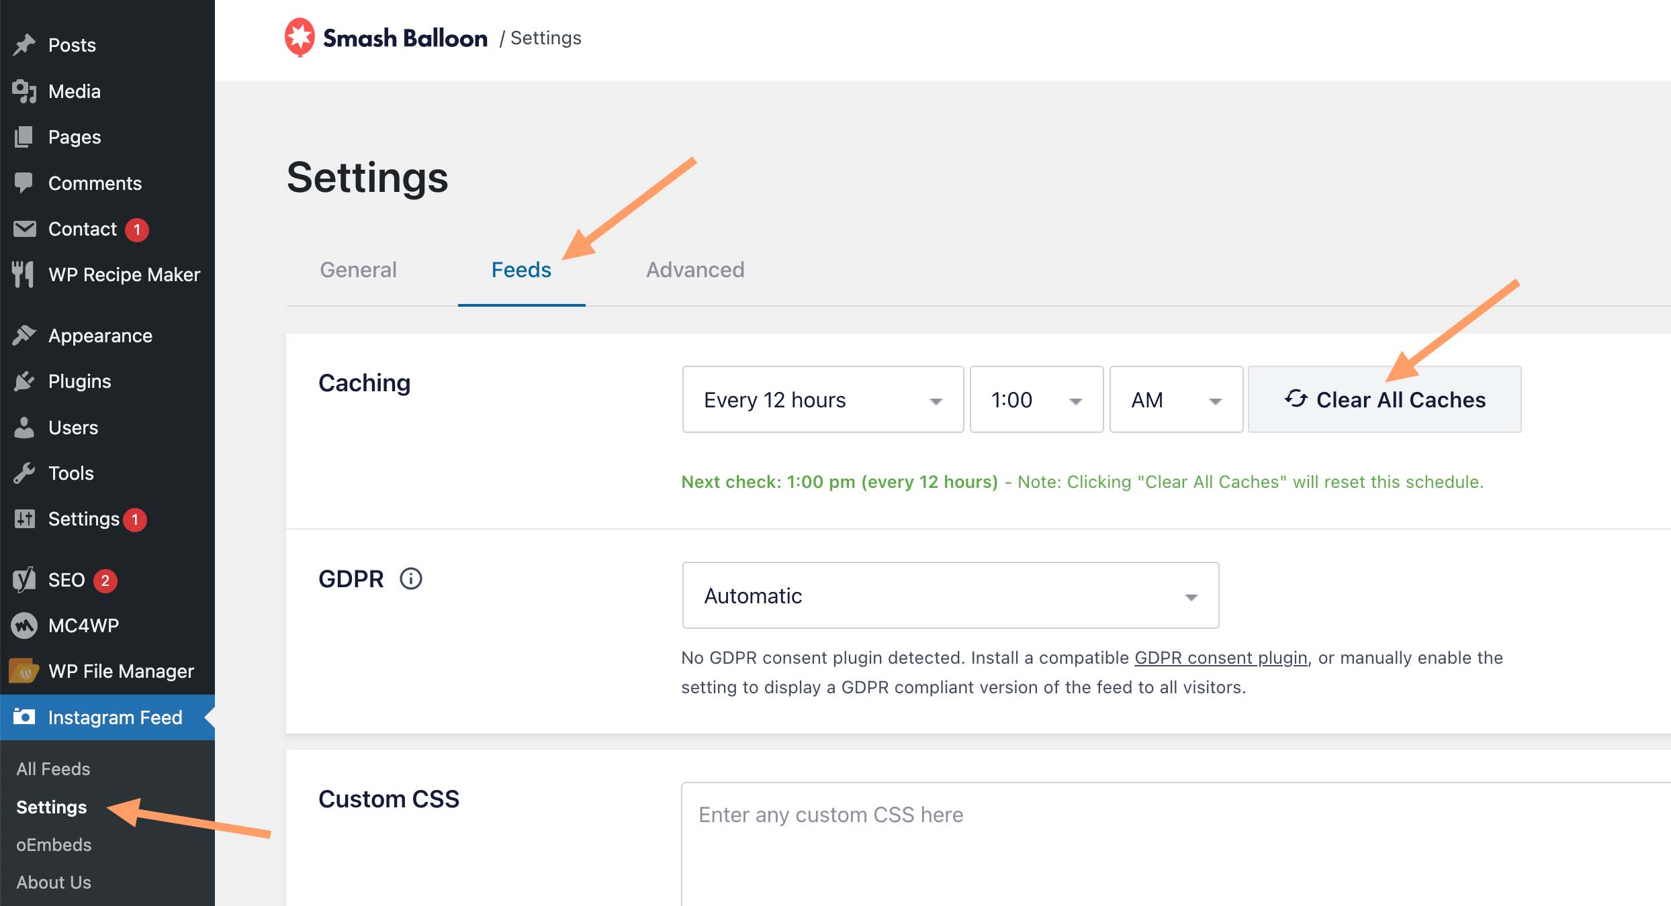The height and width of the screenshot is (906, 1671).
Task: Open the Every 12 hours caching dropdown
Action: tap(823, 400)
